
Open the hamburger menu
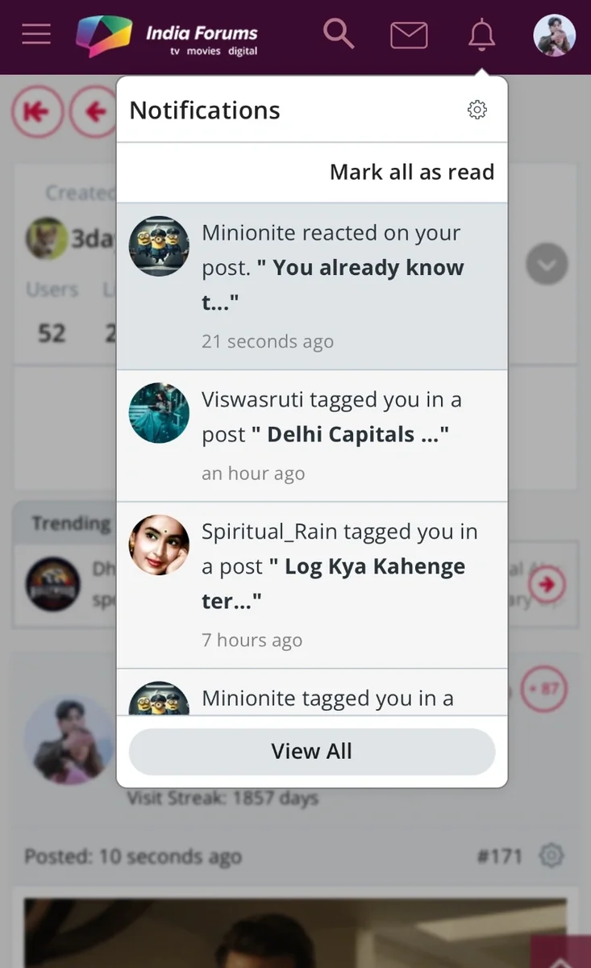[x=36, y=34]
